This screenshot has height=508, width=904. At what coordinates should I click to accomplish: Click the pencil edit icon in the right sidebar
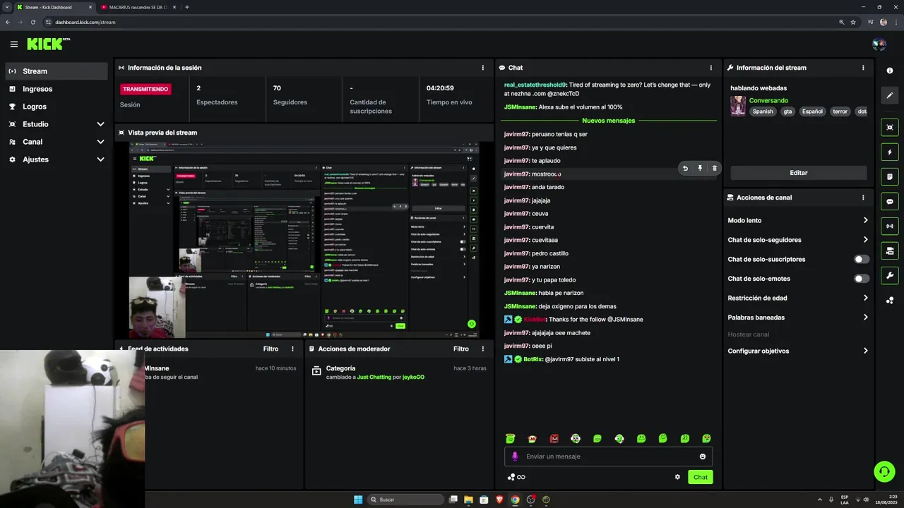pyautogui.click(x=890, y=95)
